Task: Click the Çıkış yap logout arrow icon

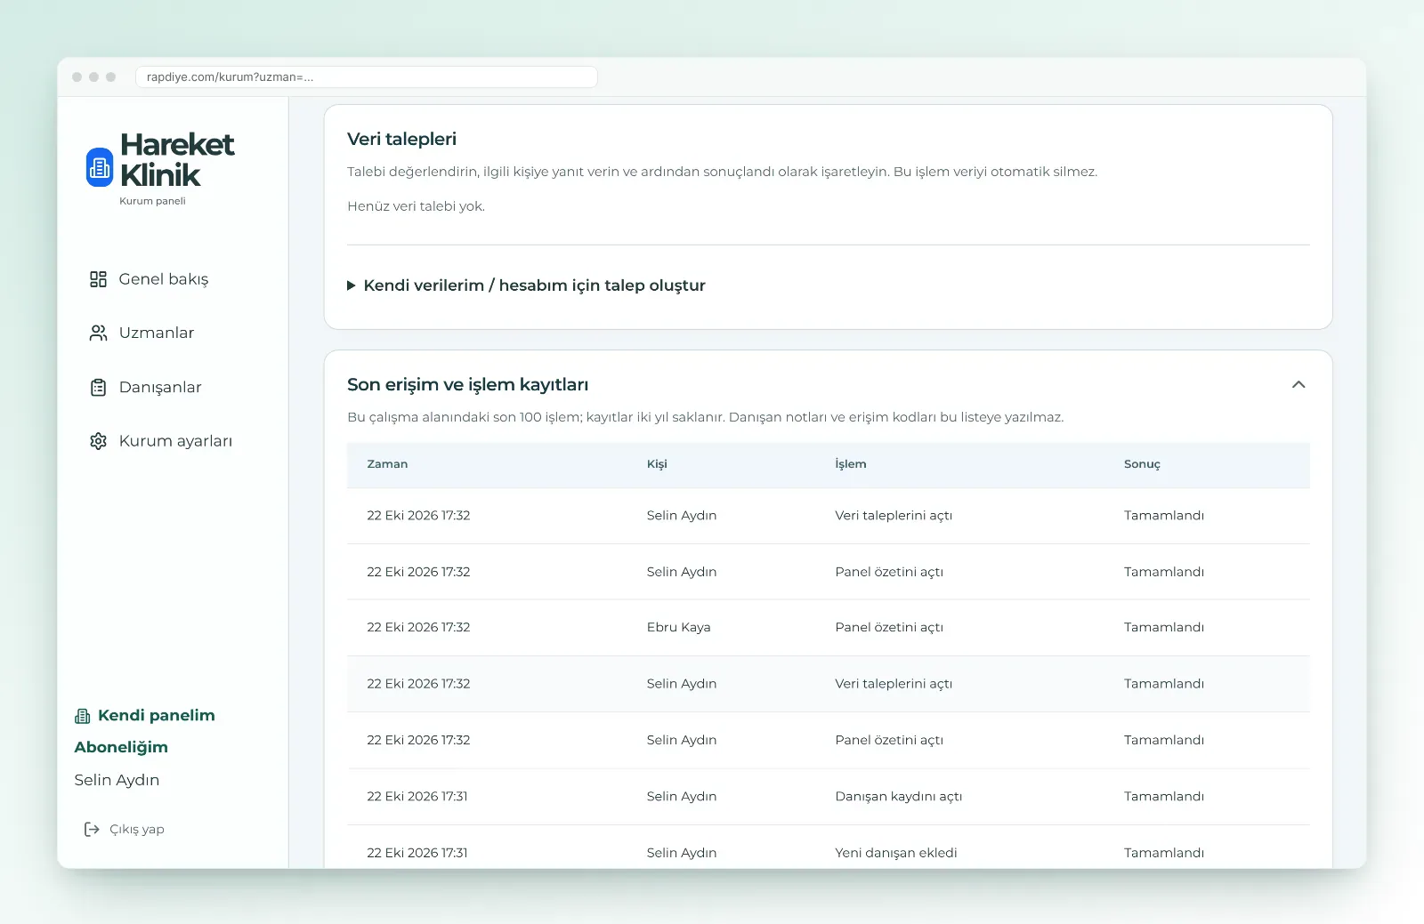Action: click(x=92, y=829)
